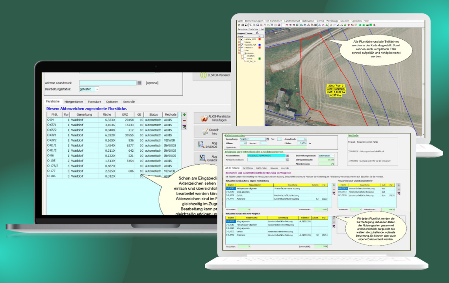
Task: Click into Adresse Grundstück field in left window
Action: pos(108,83)
